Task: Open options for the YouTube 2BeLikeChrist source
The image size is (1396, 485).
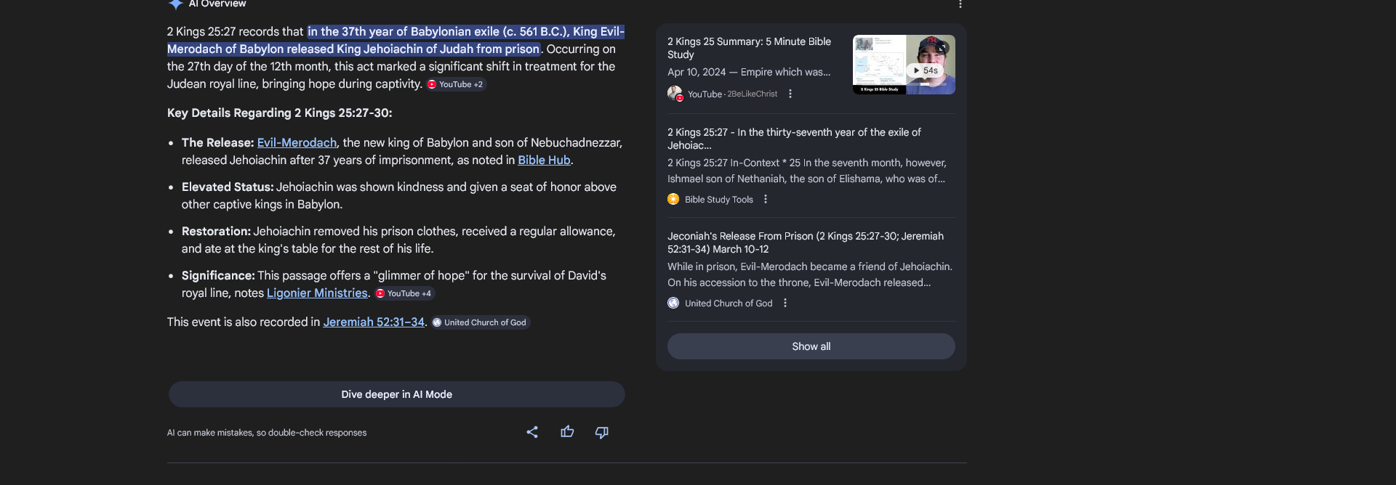Action: click(x=790, y=94)
